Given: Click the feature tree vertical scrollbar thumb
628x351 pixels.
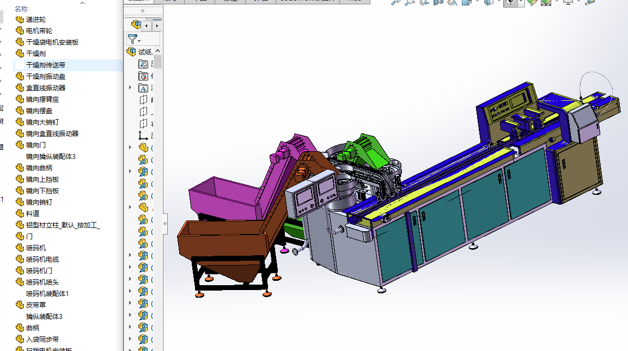Looking at the screenshot, I should point(157,61).
